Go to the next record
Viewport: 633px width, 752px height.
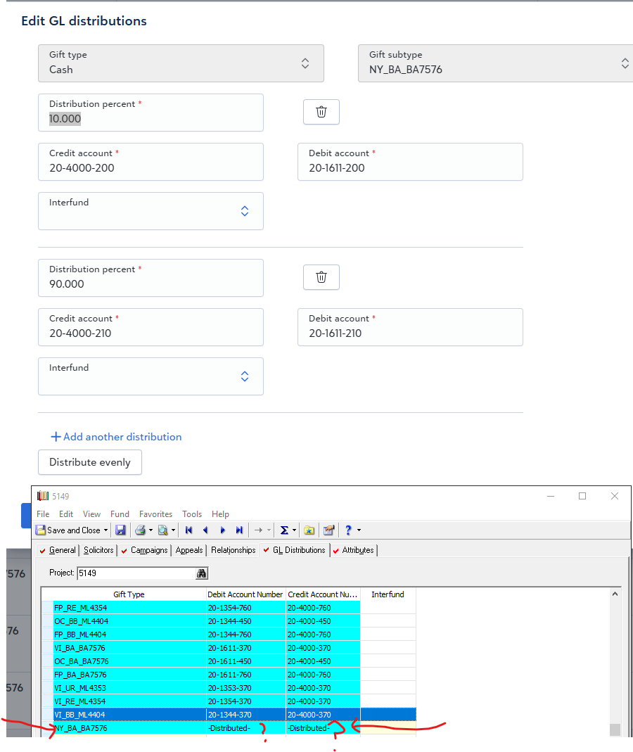pos(222,530)
